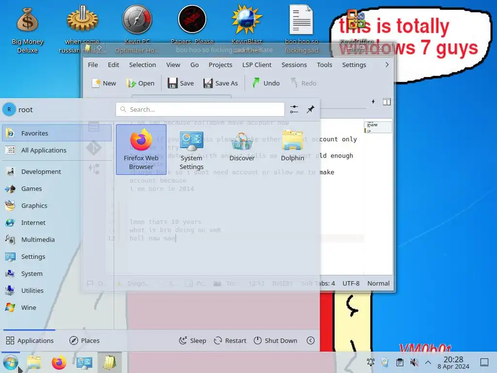Click Kate task in taskbar
The width and height of the screenshot is (497, 373).
pyautogui.click(x=109, y=362)
